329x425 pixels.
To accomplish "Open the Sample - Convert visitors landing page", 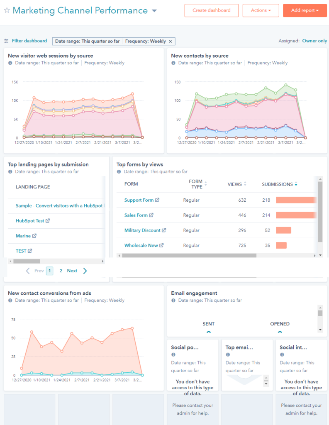I will (x=59, y=206).
